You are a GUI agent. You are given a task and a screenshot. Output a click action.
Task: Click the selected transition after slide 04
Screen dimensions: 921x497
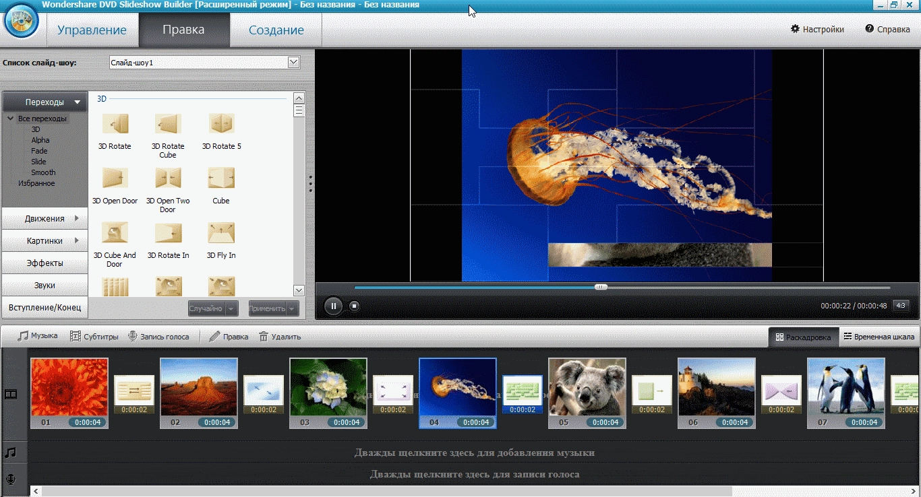pos(523,395)
